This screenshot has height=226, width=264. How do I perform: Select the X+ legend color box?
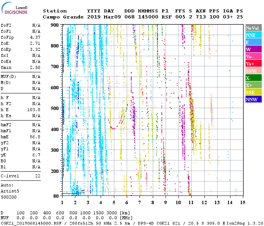(x=253, y=85)
